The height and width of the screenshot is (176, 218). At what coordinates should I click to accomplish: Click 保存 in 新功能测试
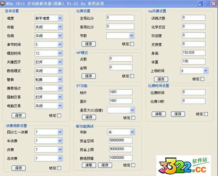pyautogui.click(x=105, y=165)
